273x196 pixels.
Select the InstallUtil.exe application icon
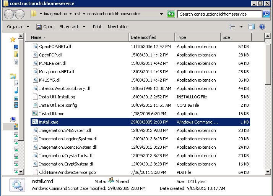(x=36, y=114)
